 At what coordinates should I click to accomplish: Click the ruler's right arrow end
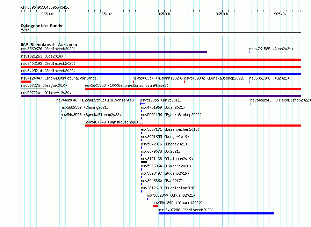point(300,11)
